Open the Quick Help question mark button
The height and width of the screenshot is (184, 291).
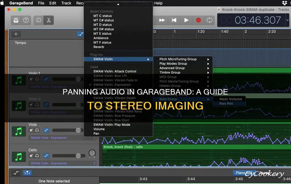pyautogui.click(x=26, y=20)
